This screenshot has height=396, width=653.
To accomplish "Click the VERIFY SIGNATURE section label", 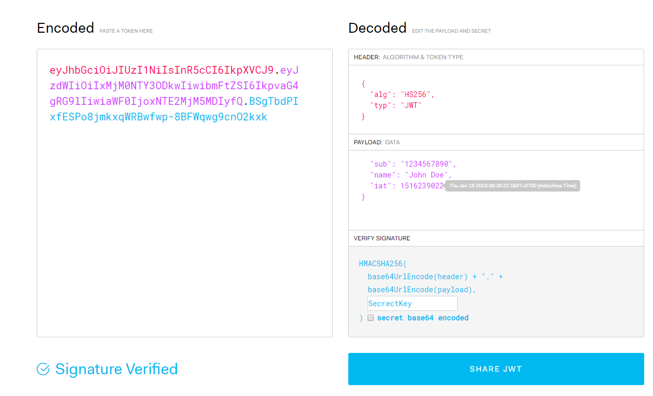I will (382, 238).
